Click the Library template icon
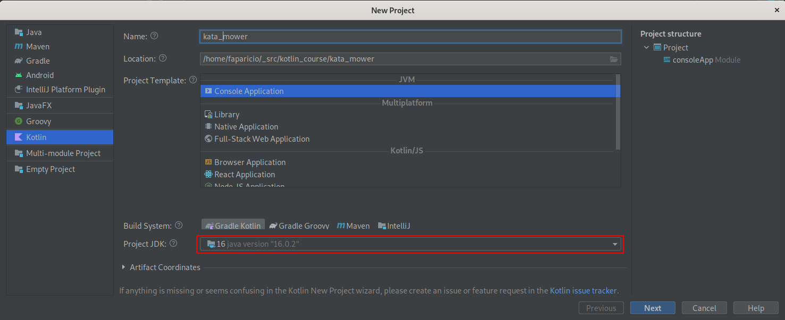 (x=208, y=115)
